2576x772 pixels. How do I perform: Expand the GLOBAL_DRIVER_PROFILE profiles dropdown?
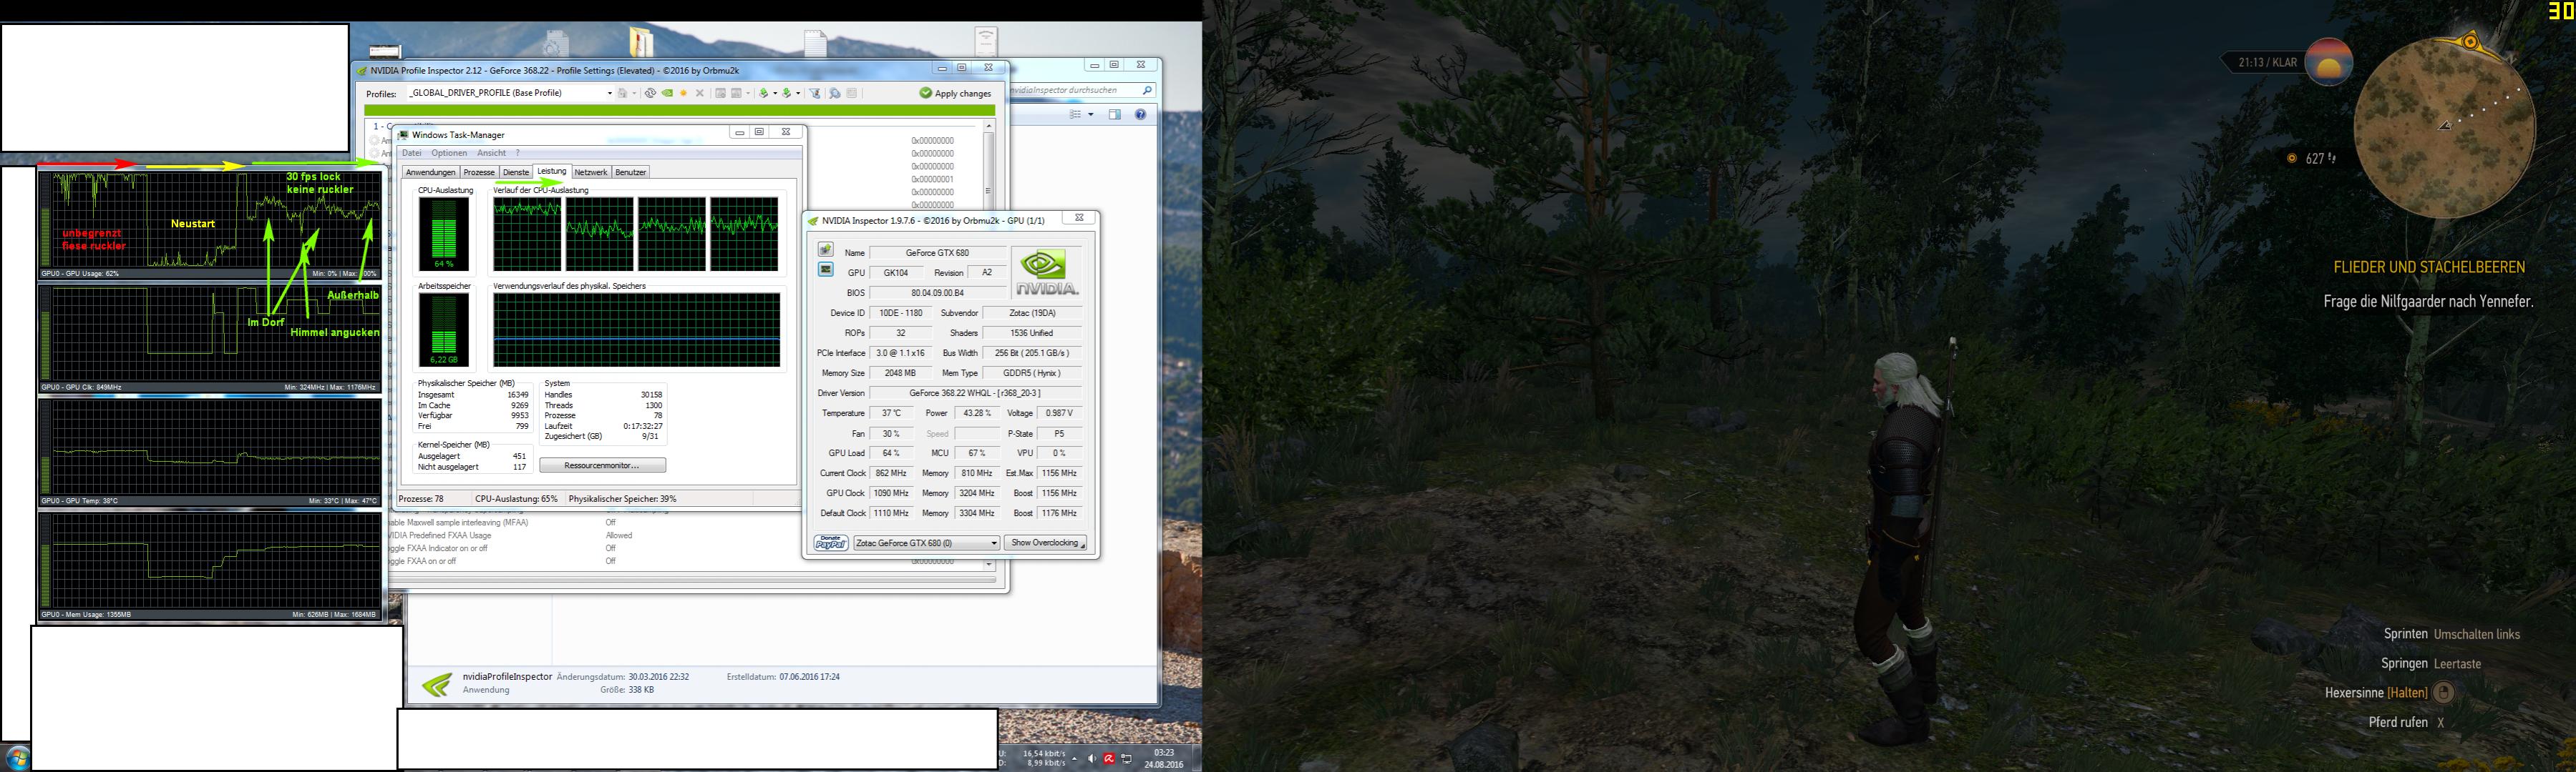(x=609, y=93)
